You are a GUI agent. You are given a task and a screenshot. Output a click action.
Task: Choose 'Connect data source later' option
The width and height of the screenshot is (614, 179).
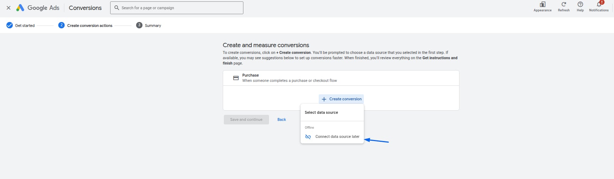click(x=332, y=137)
